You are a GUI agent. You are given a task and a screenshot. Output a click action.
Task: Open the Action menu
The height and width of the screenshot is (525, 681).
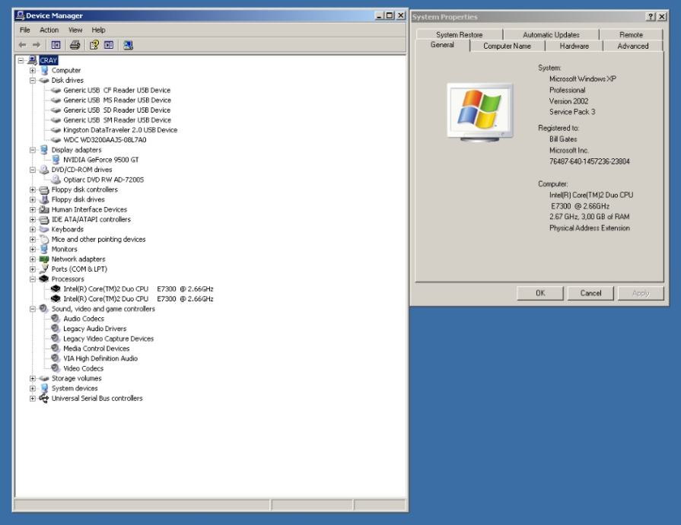click(x=49, y=30)
